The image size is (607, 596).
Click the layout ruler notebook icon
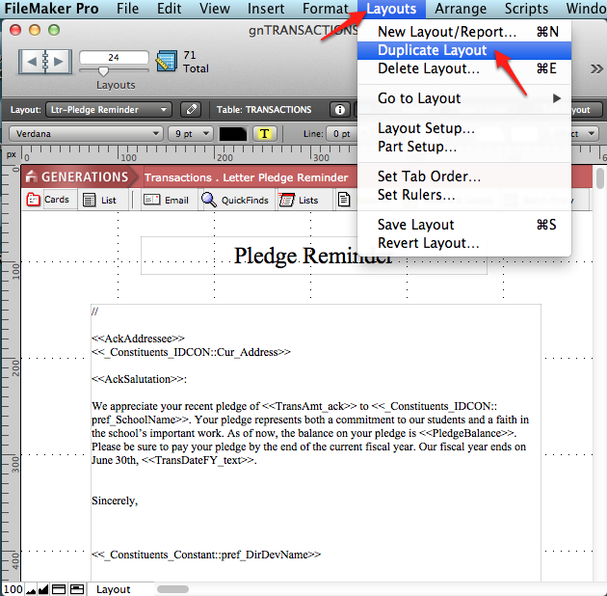(x=166, y=62)
